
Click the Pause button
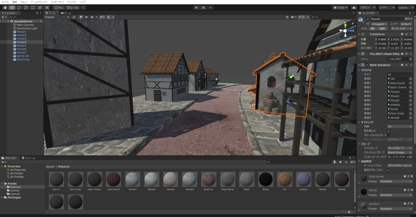tap(203, 8)
